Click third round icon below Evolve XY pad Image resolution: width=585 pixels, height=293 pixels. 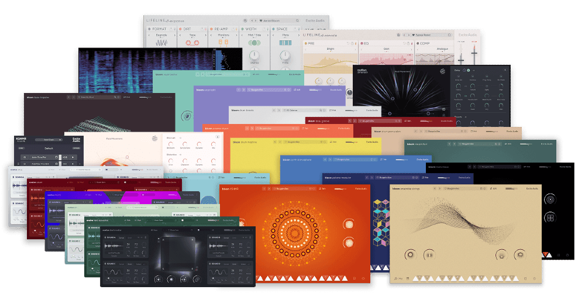point(183,279)
